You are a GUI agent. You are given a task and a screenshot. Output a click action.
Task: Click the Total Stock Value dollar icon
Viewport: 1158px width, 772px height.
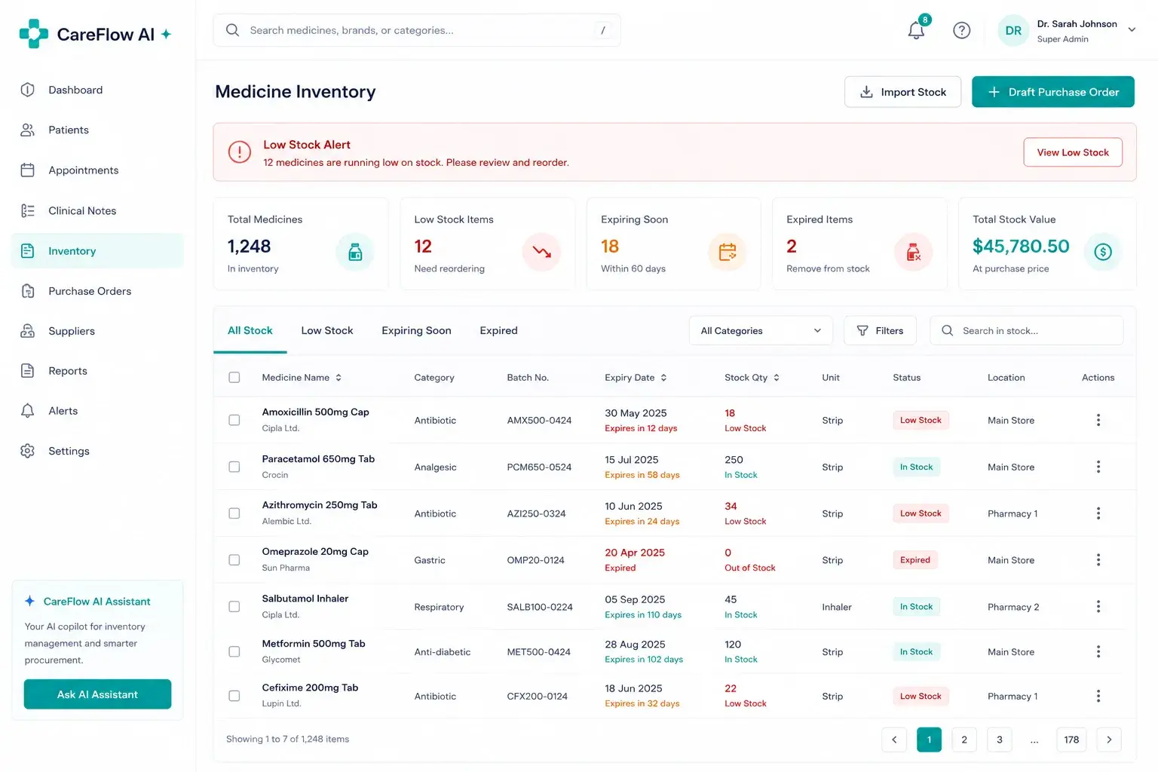pos(1103,252)
